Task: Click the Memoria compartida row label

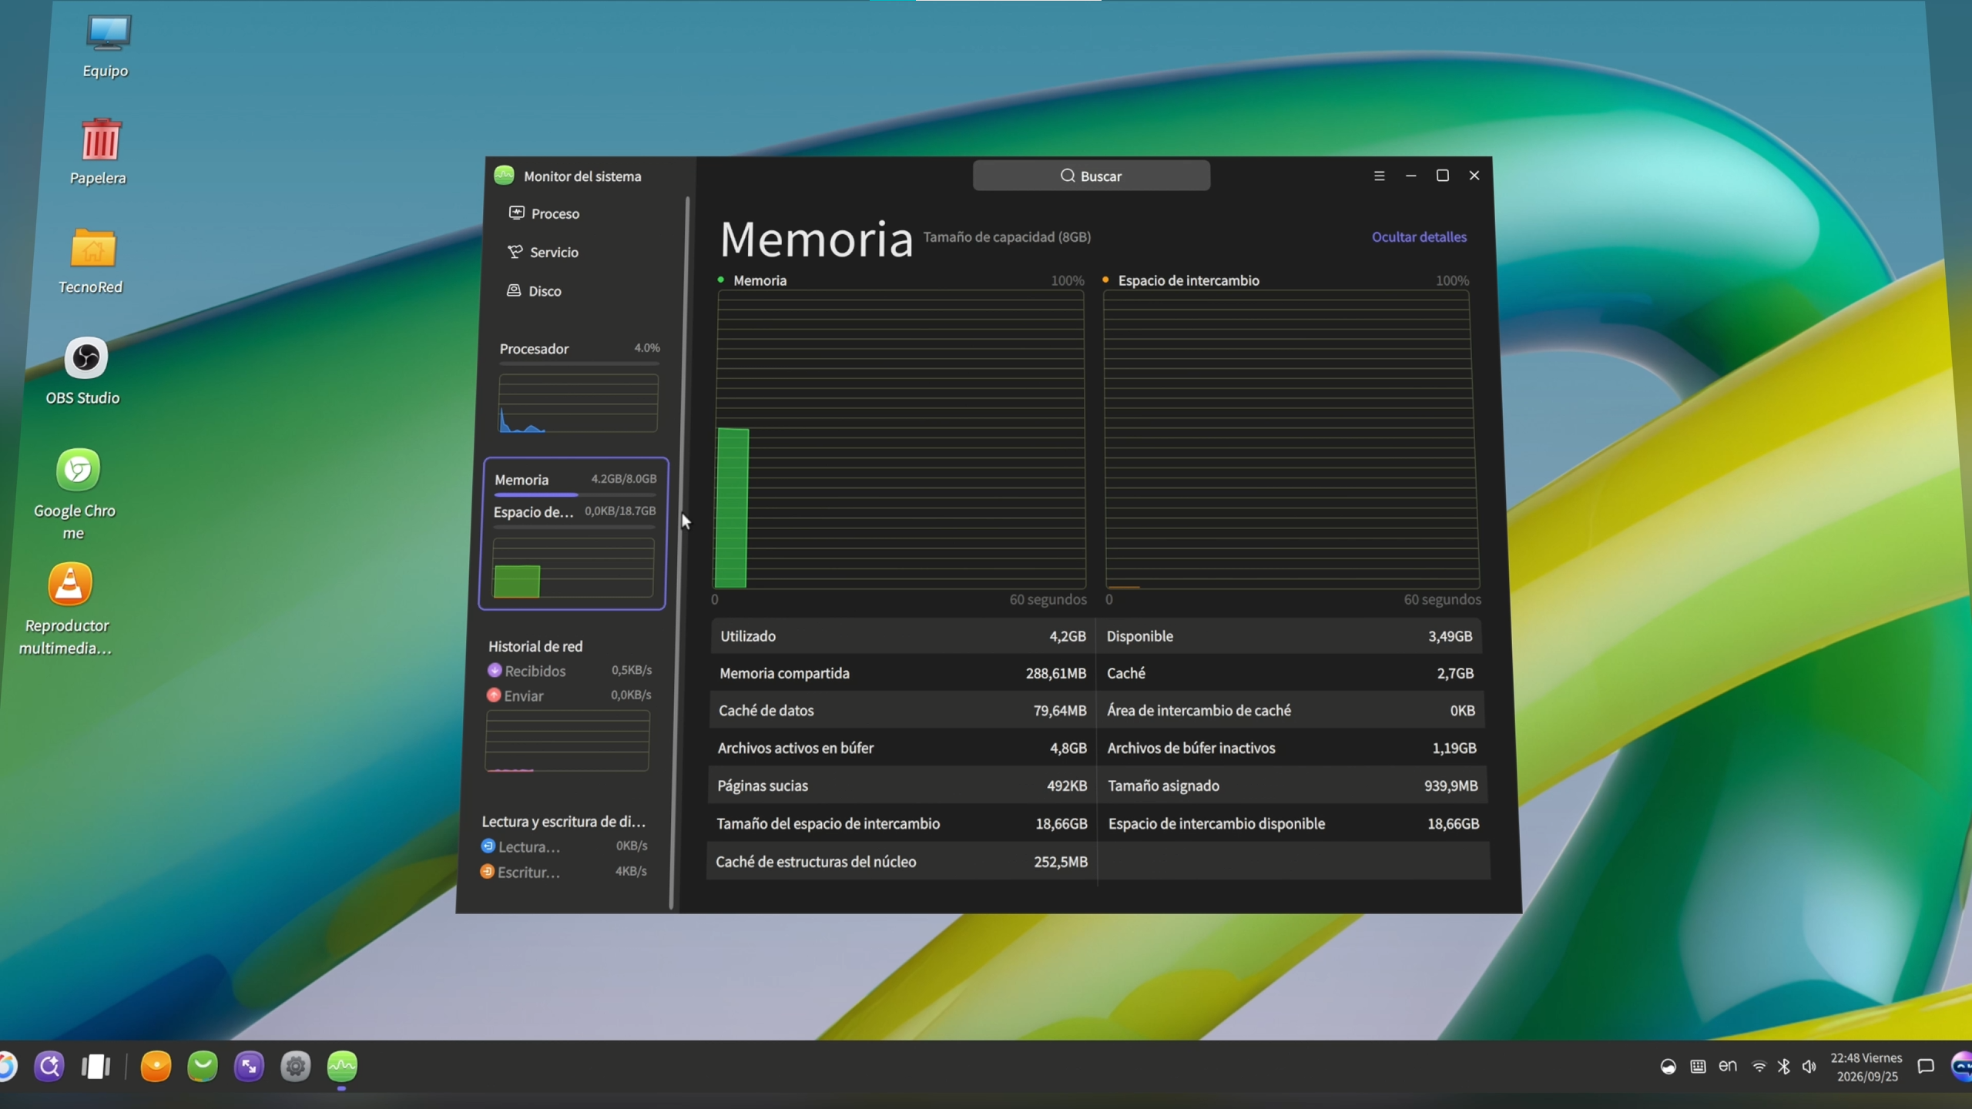Action: click(784, 673)
